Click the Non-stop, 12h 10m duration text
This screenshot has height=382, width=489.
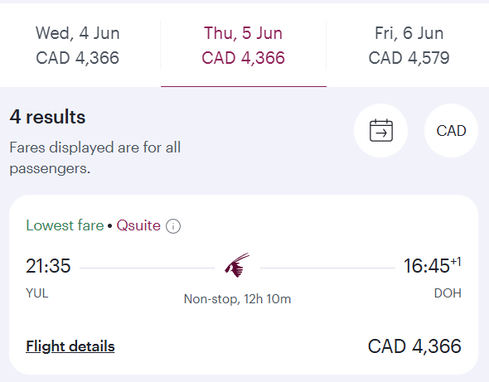237,299
